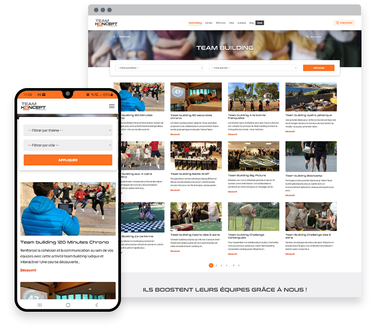Image resolution: width=376 pixels, height=334 pixels.
Task: Open the mobile hamburger menu
Action: 112,106
